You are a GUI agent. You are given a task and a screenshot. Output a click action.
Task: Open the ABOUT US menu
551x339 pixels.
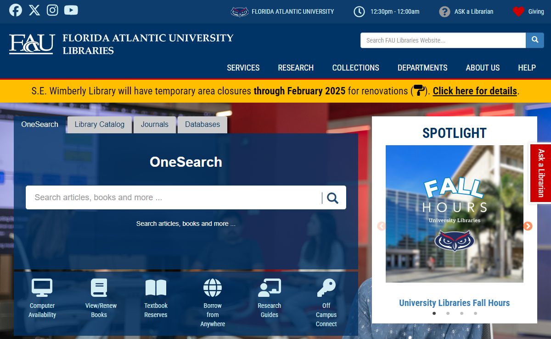click(483, 68)
